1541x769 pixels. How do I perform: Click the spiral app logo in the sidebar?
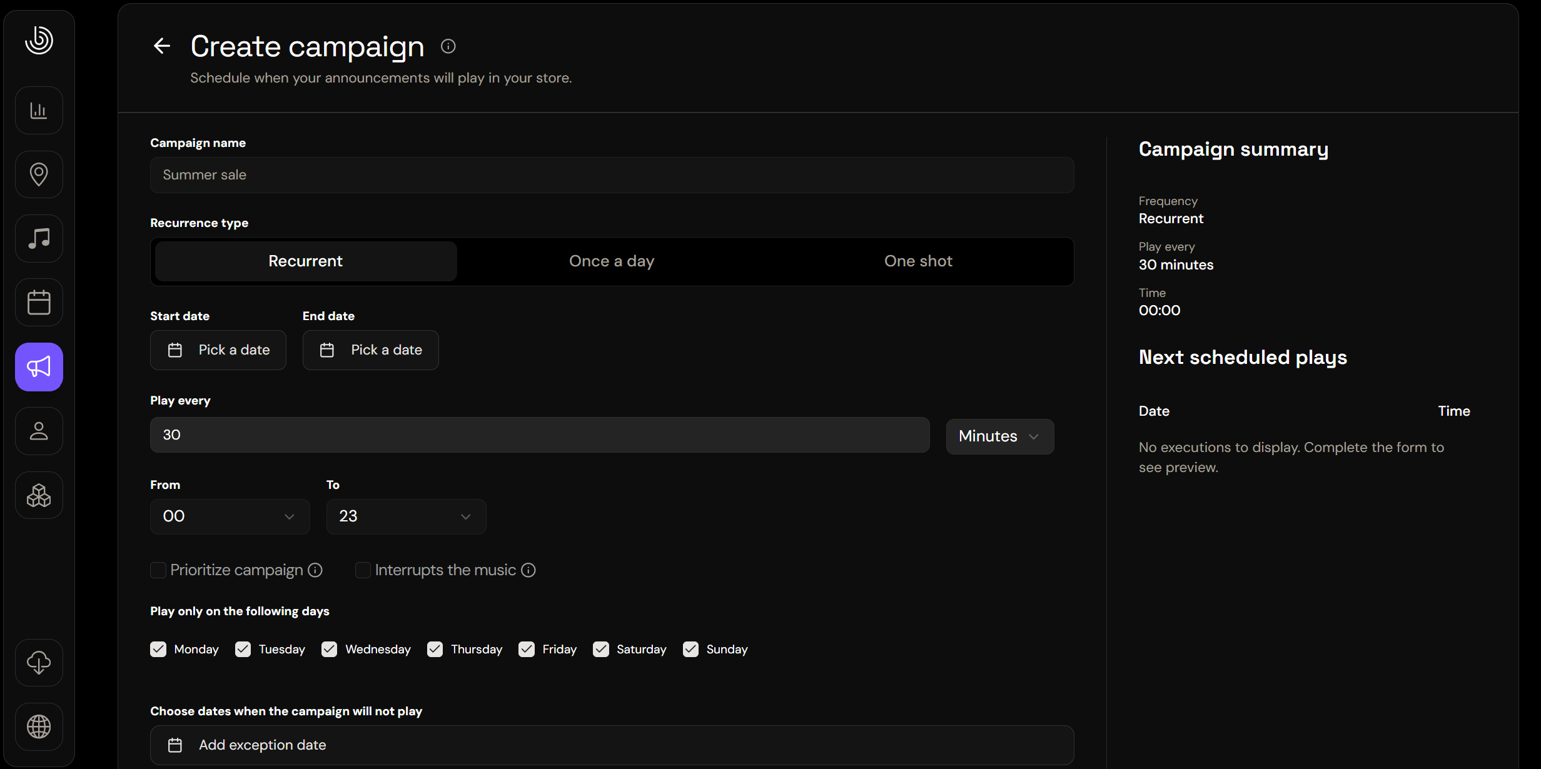pyautogui.click(x=39, y=40)
